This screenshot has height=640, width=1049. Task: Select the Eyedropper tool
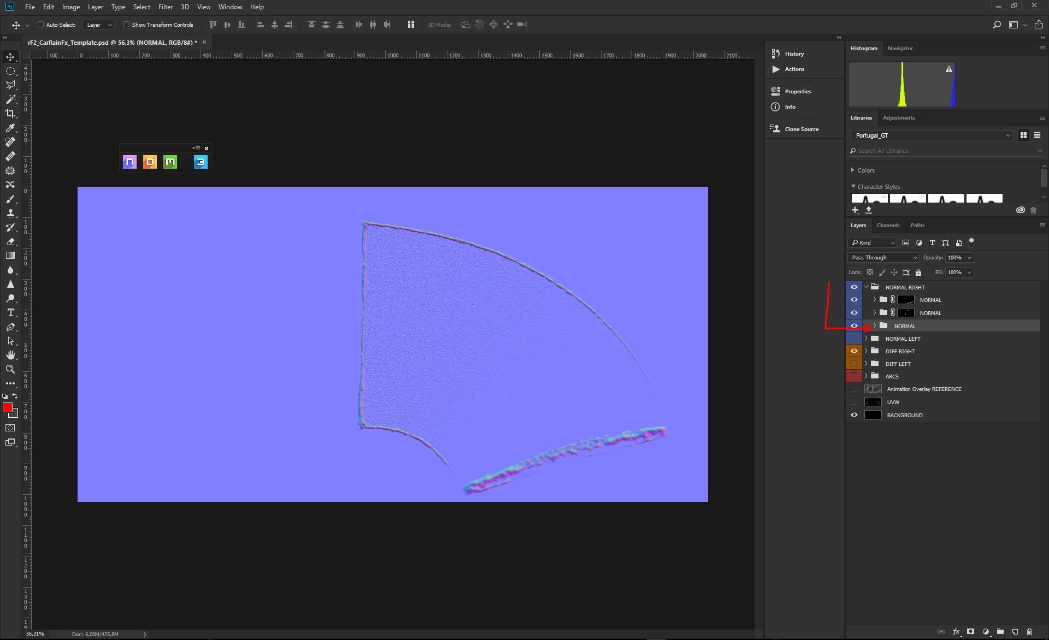pyautogui.click(x=10, y=128)
